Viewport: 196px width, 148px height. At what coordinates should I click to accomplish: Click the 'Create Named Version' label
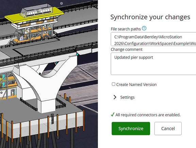tap(136, 85)
